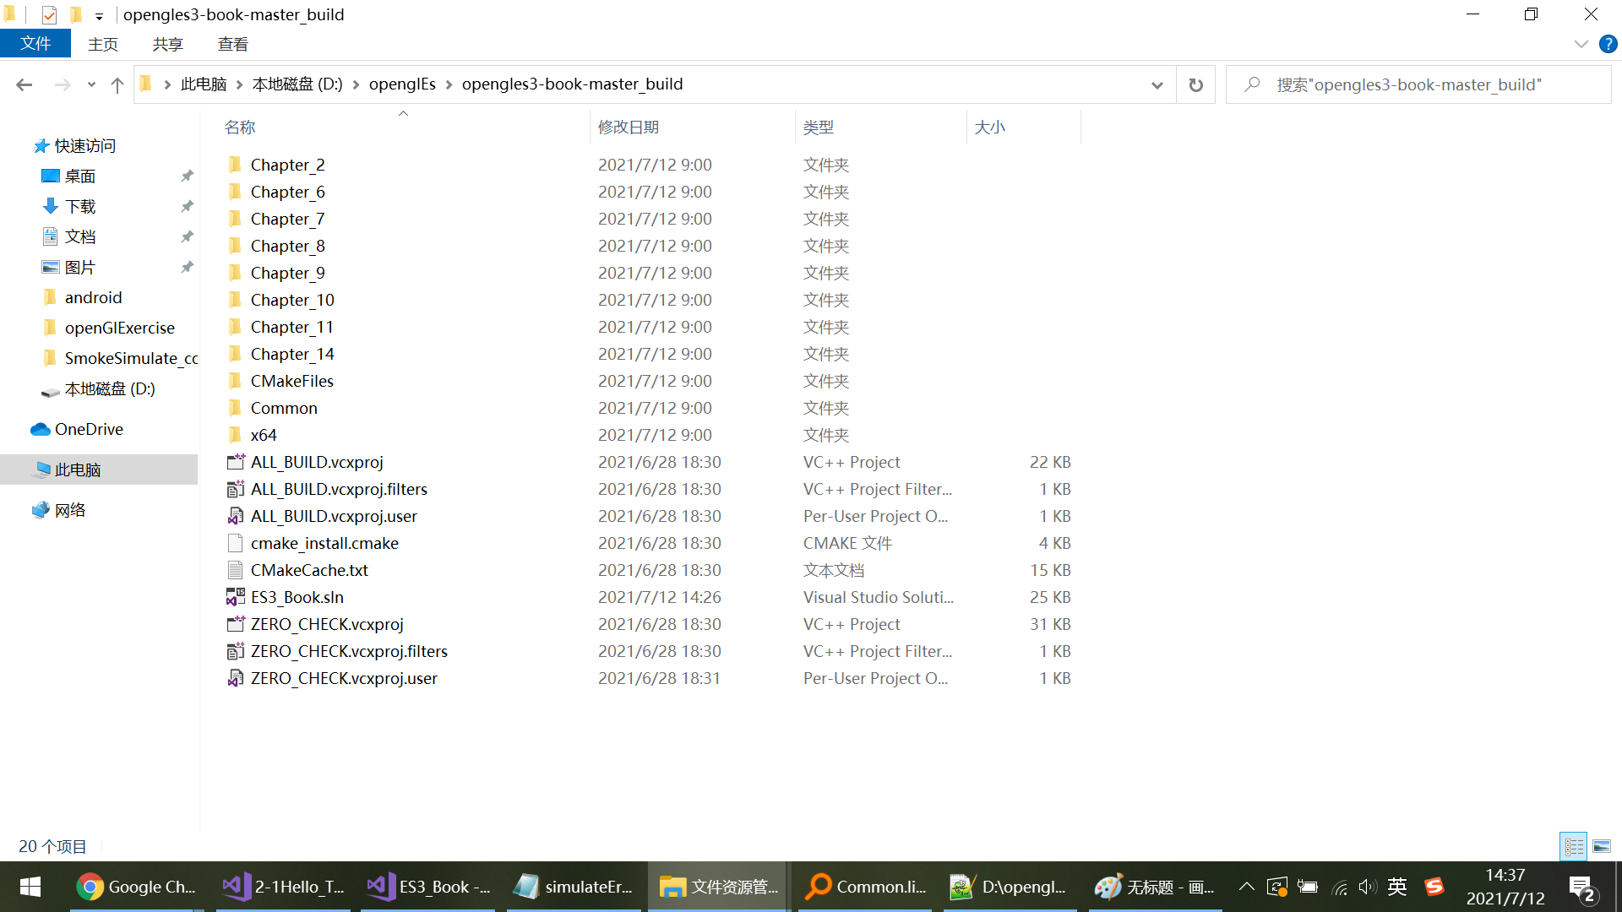Image resolution: width=1622 pixels, height=912 pixels.
Task: Click the properties checkmark icon in title bar
Action: [49, 14]
